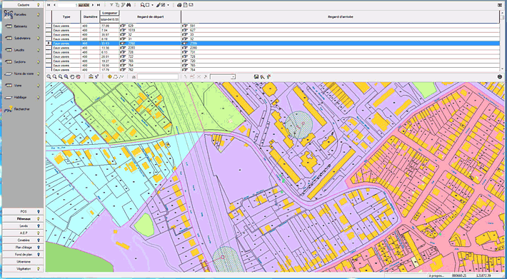Open the dropdown arrow beside the checkbox icon
Screen dimensions: 507x279
click(168, 5)
